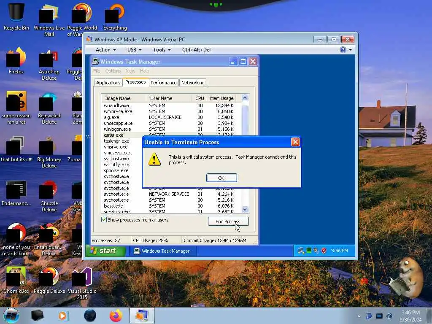
Task: Select the wmiprvse.exe process row
Action: click(171, 111)
